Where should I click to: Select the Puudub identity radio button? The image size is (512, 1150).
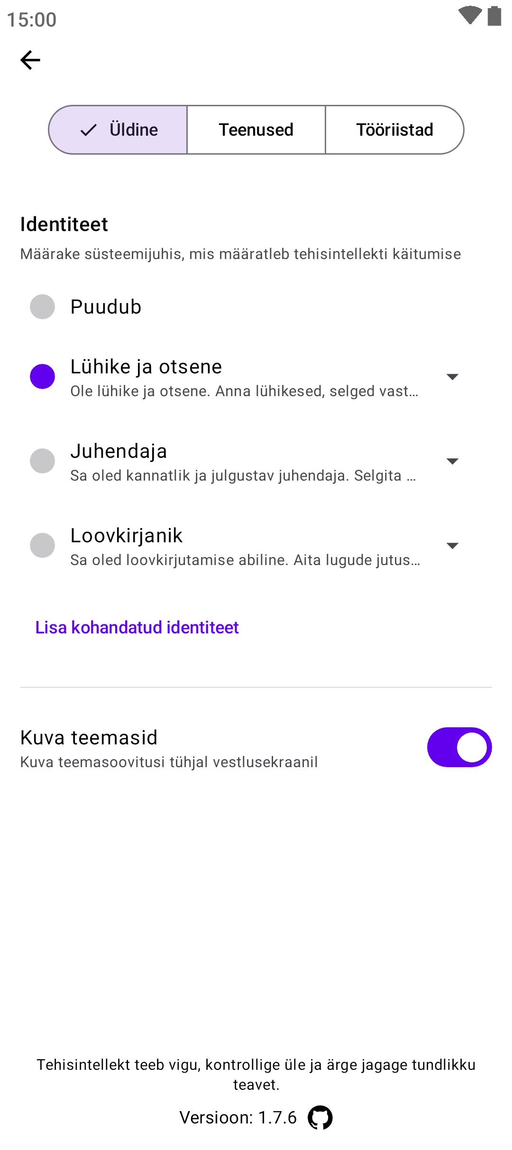[x=43, y=307]
